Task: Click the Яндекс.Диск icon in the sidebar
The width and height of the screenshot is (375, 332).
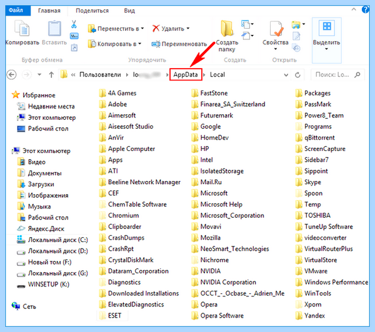Action: tap(21, 228)
